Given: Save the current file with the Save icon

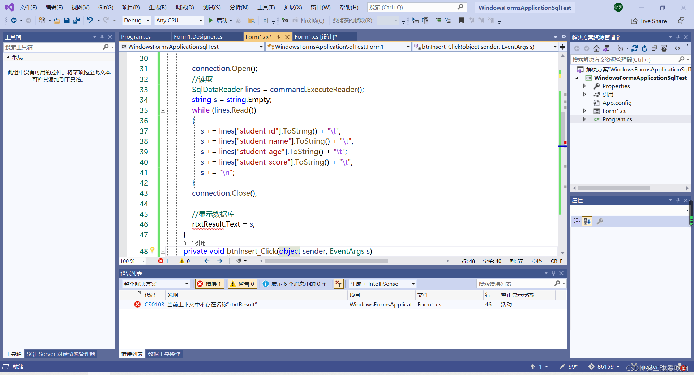Looking at the screenshot, I should click(67, 21).
